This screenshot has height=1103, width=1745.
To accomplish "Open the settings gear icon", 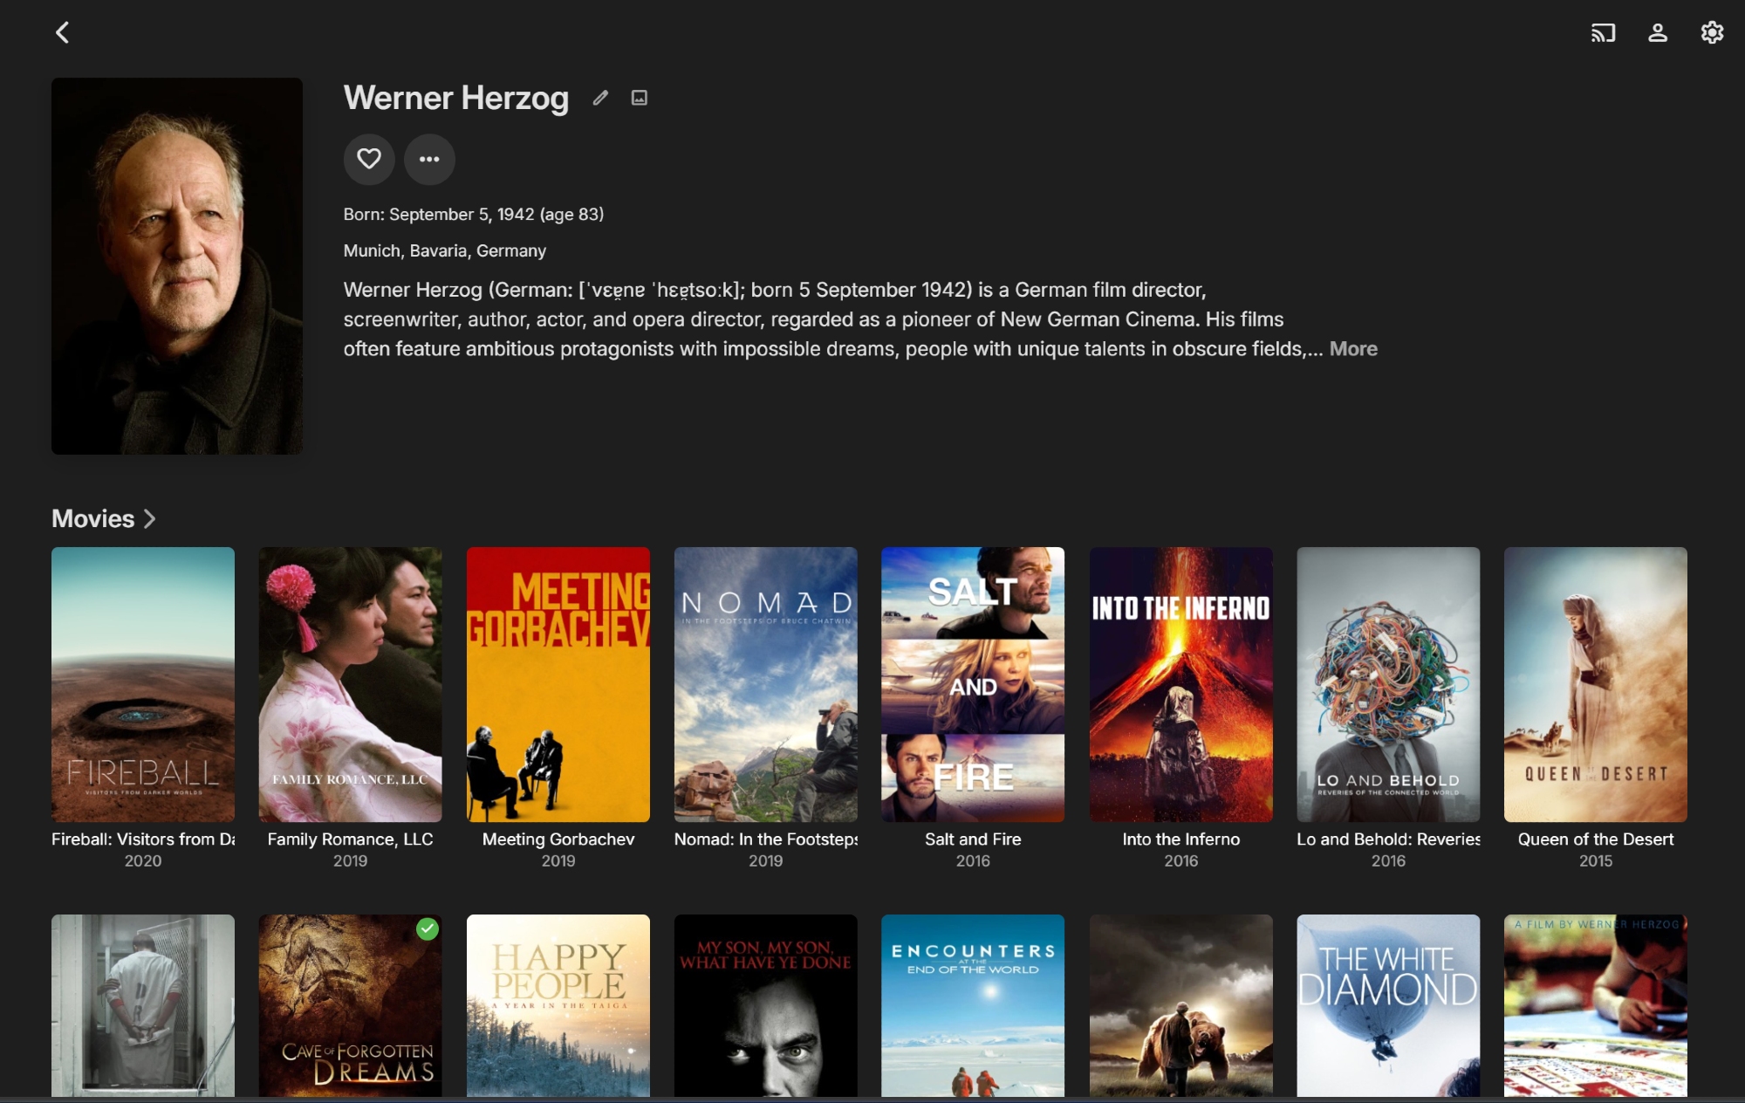I will [x=1712, y=33].
